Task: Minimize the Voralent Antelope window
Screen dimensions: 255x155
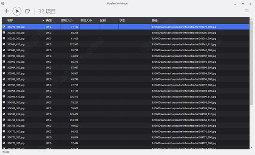Action: point(235,4)
